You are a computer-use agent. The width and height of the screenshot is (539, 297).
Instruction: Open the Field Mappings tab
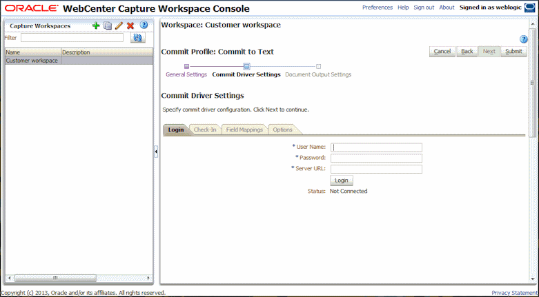pos(244,130)
